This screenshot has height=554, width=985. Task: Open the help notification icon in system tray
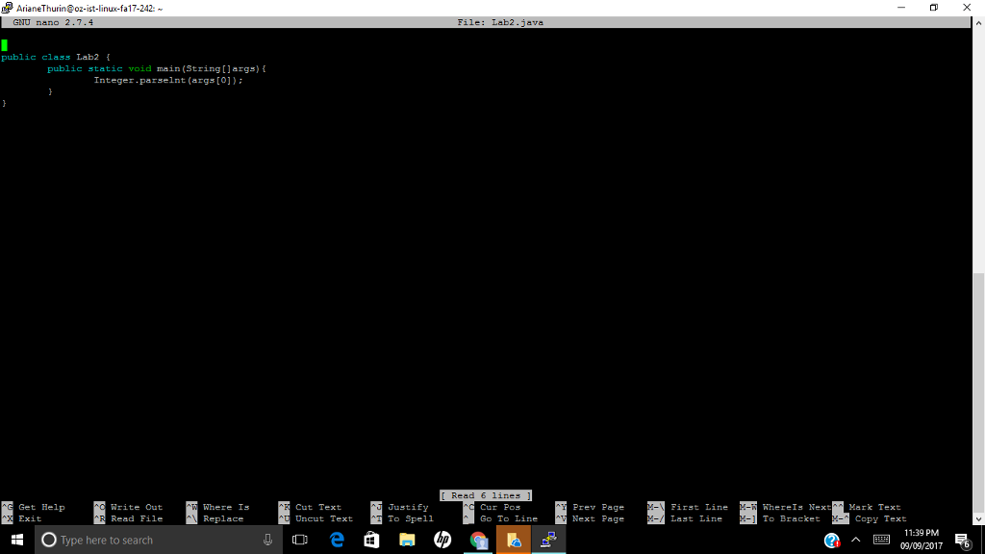pos(831,540)
